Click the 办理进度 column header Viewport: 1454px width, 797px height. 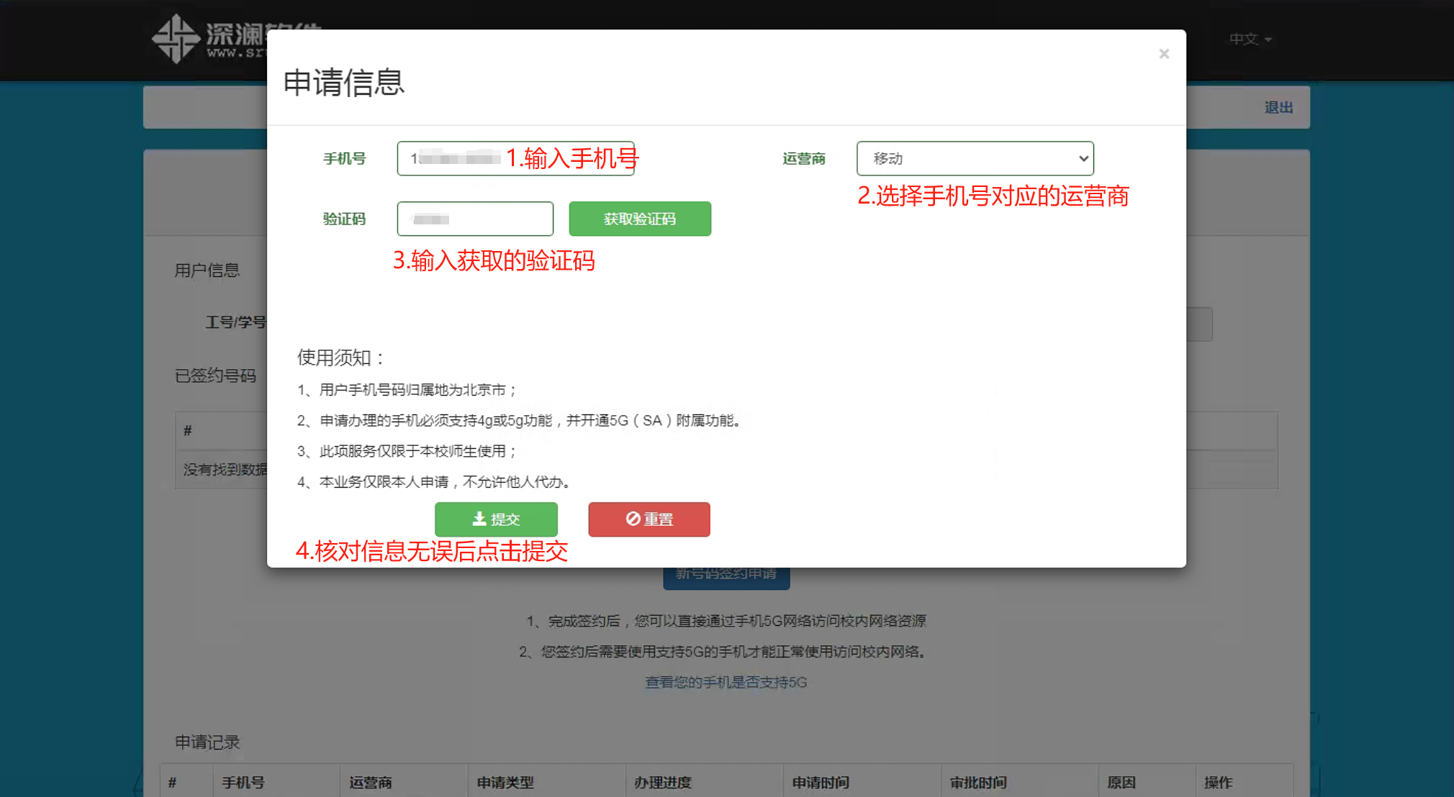[x=662, y=782]
